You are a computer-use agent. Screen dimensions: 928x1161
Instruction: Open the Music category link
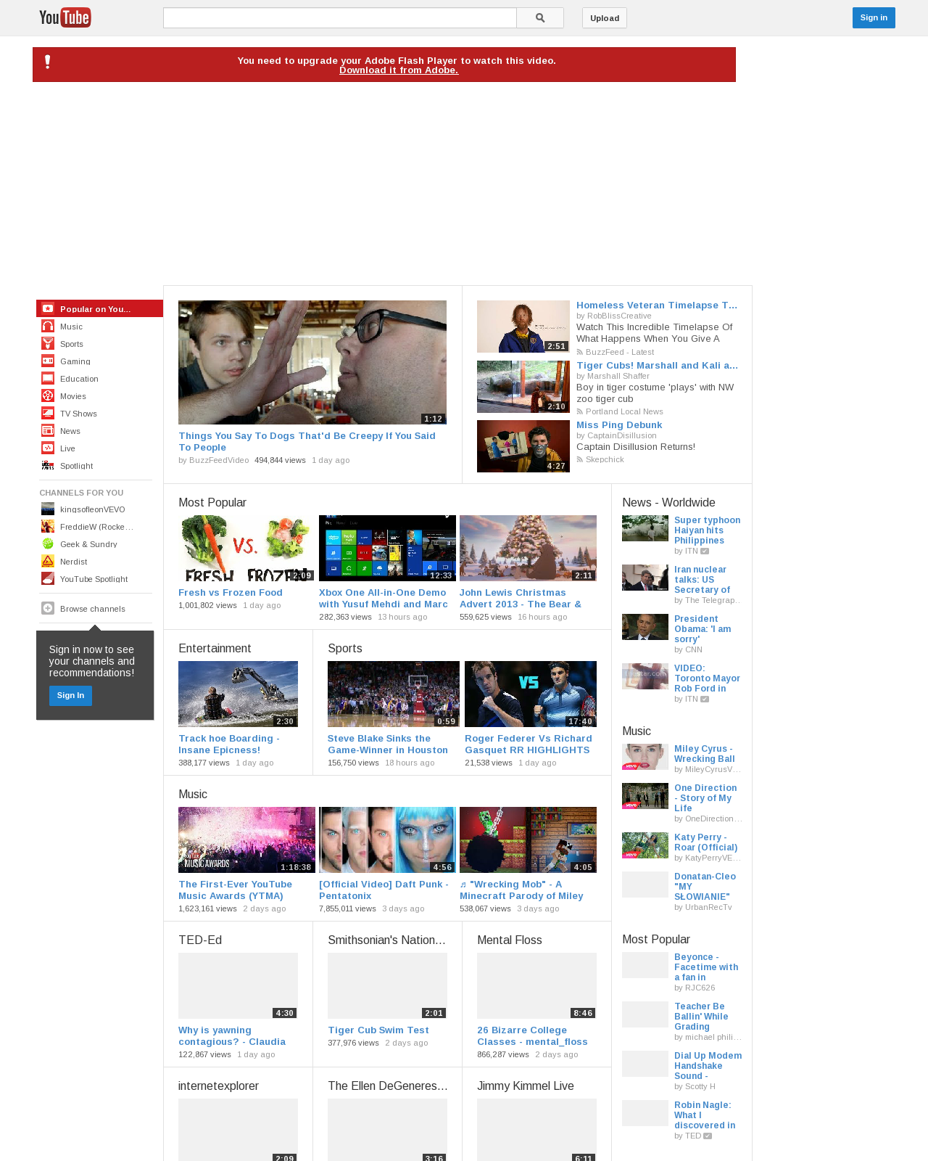(71, 327)
